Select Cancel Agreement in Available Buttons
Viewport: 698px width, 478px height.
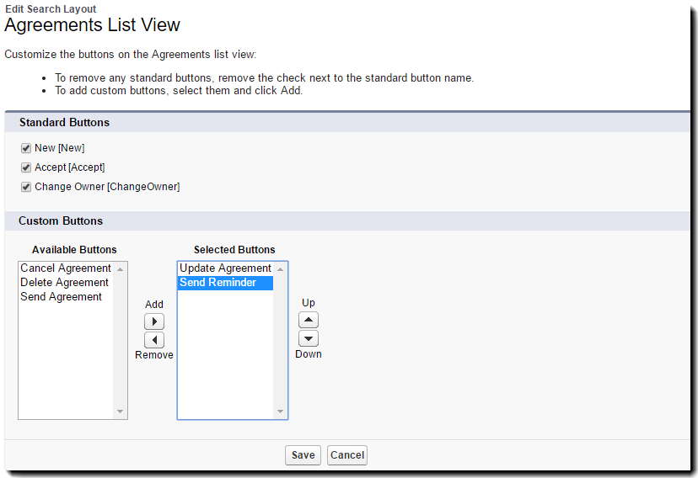(66, 268)
